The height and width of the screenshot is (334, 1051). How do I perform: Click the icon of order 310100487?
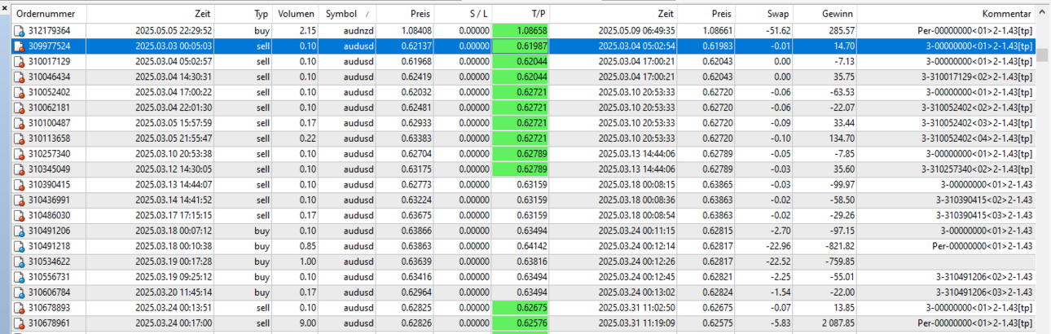pyautogui.click(x=20, y=123)
